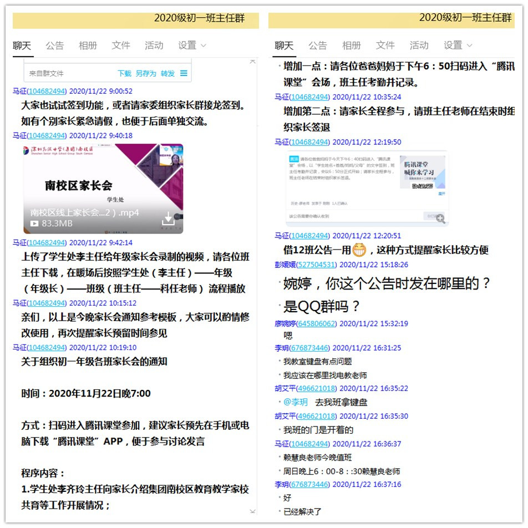This screenshot has width=528, height=528.
Task: Click the 南校区线上家长会...2).mp4 file name
Action: 84,212
